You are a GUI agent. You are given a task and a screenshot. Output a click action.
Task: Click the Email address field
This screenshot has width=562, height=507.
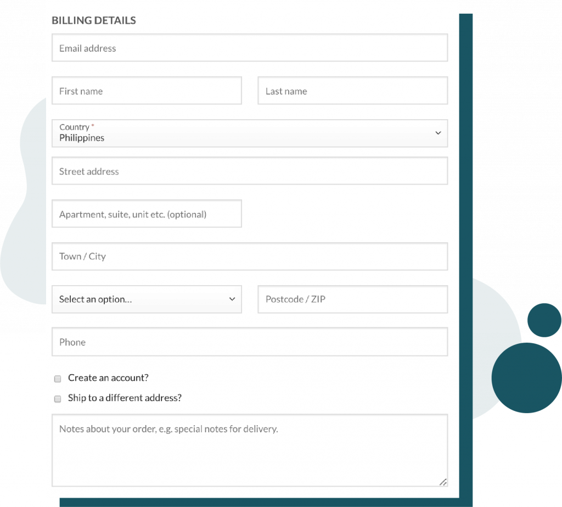250,48
